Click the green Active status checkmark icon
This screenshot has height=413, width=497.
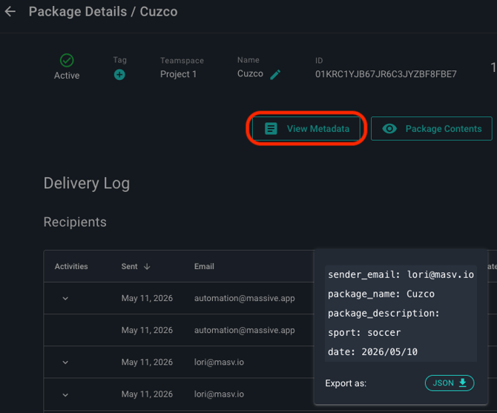pos(67,60)
